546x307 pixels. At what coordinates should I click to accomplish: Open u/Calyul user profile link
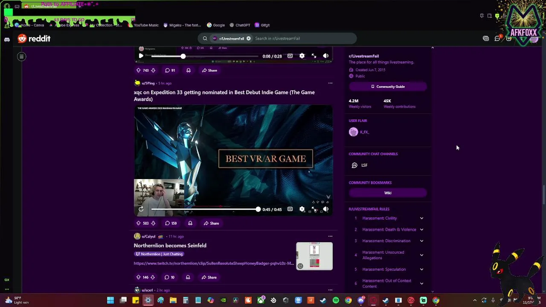(x=148, y=236)
